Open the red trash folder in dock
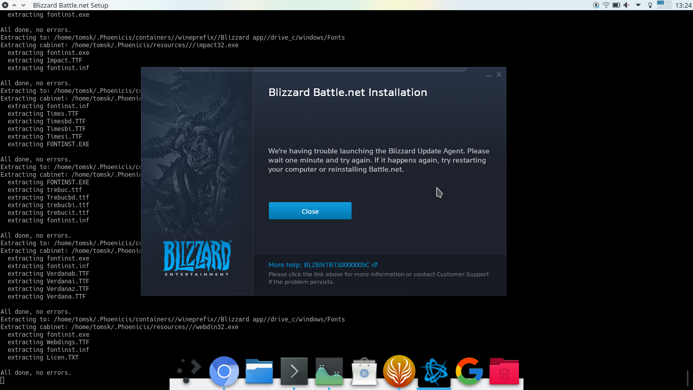 [x=504, y=371]
